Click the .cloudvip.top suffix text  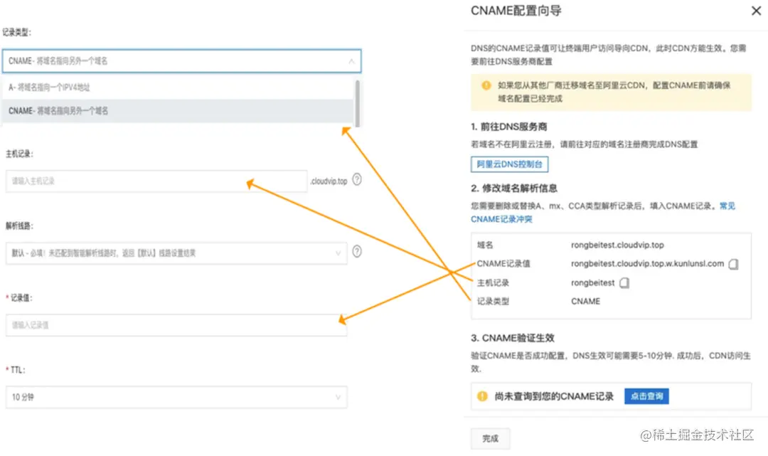click(x=329, y=181)
